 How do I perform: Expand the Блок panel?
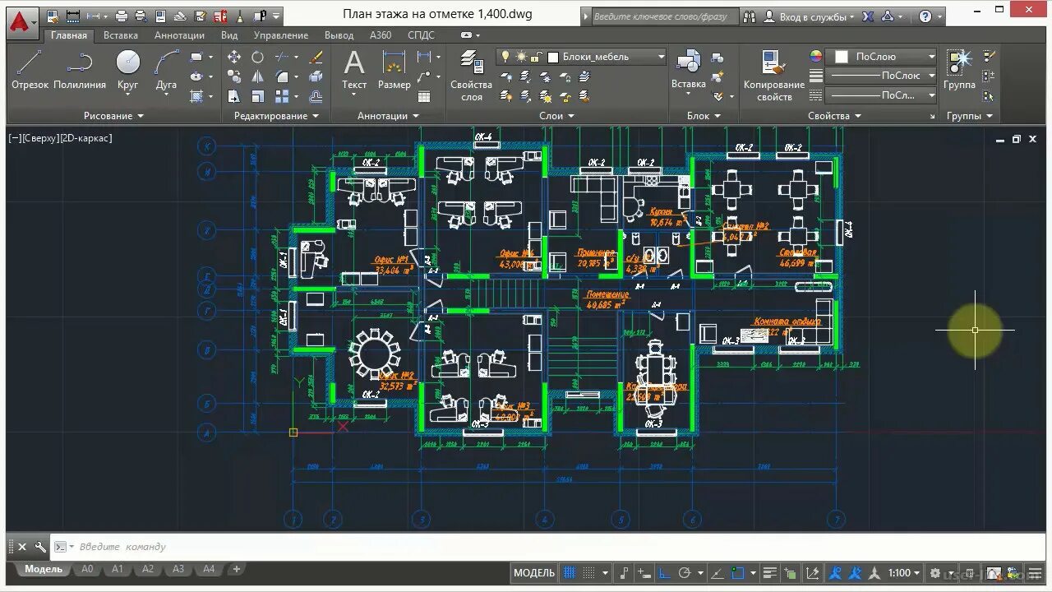704,116
